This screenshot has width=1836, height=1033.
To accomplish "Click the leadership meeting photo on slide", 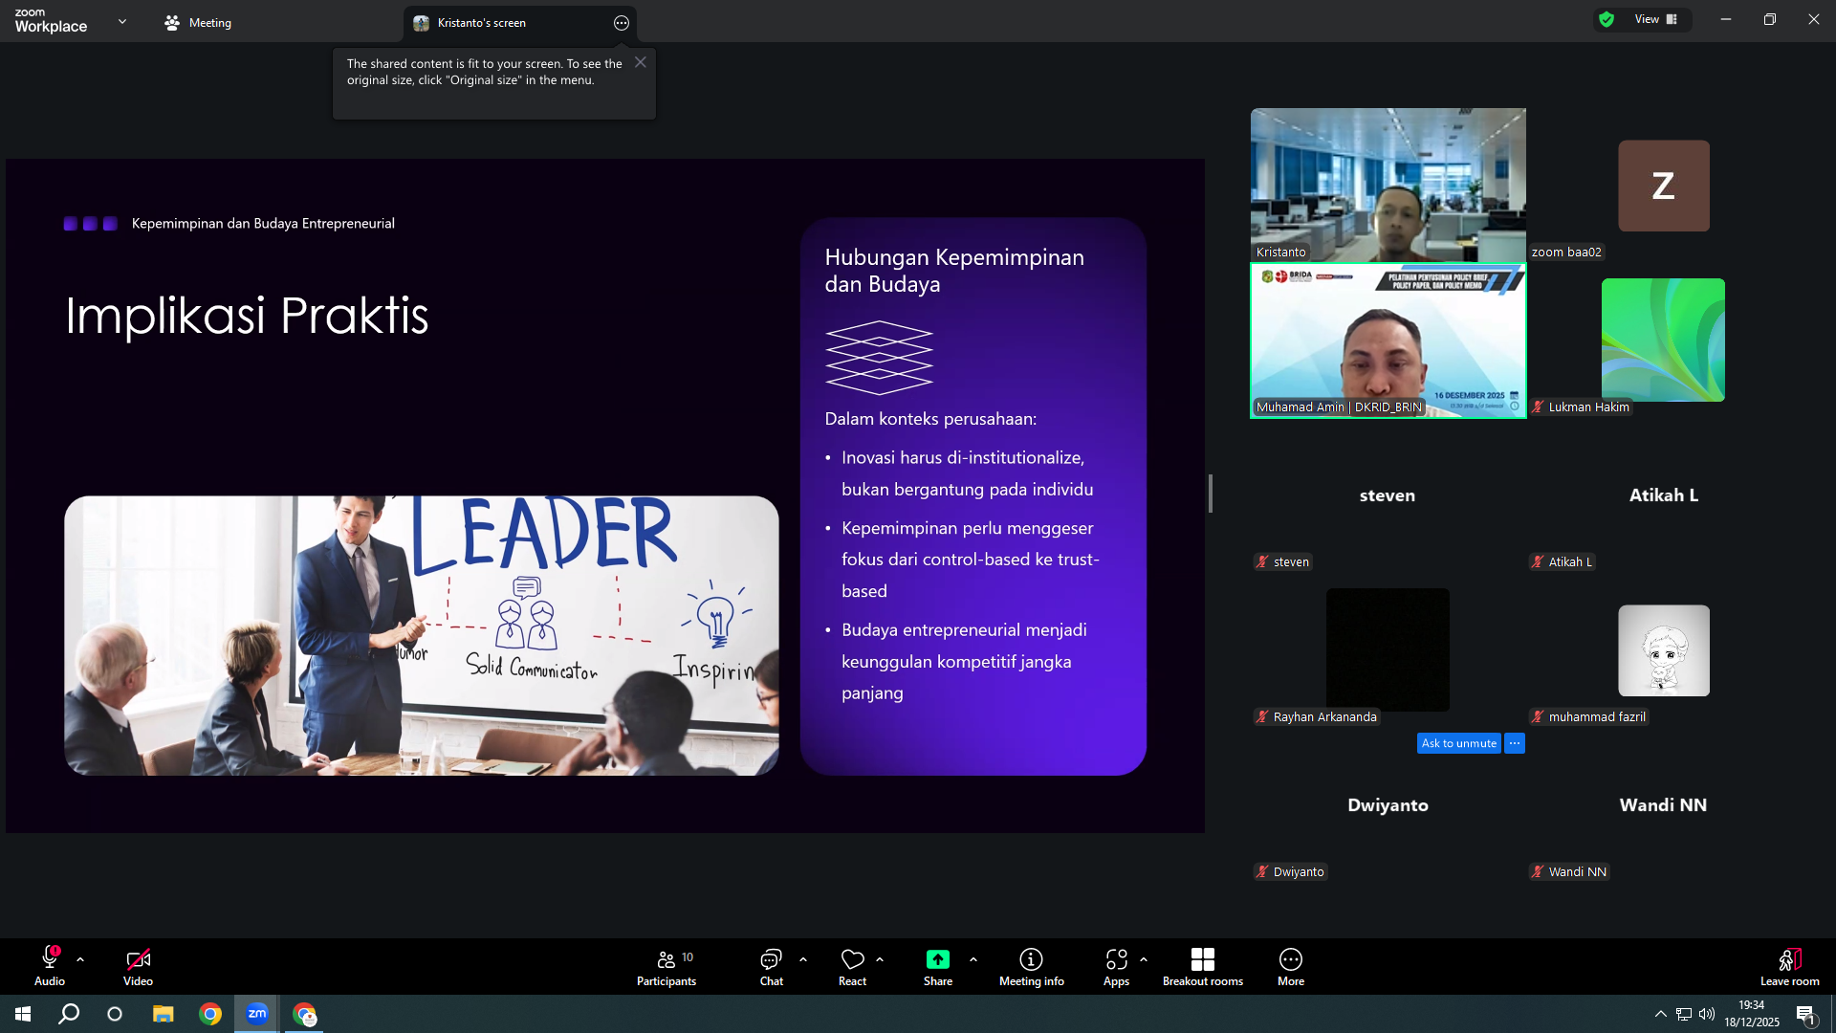I will [x=422, y=635].
